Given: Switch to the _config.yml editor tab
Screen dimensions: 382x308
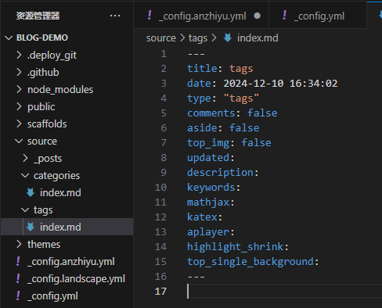Looking at the screenshot, I should [x=318, y=16].
